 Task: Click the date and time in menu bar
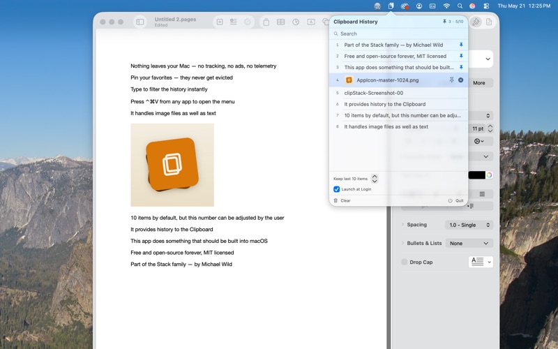tap(524, 6)
